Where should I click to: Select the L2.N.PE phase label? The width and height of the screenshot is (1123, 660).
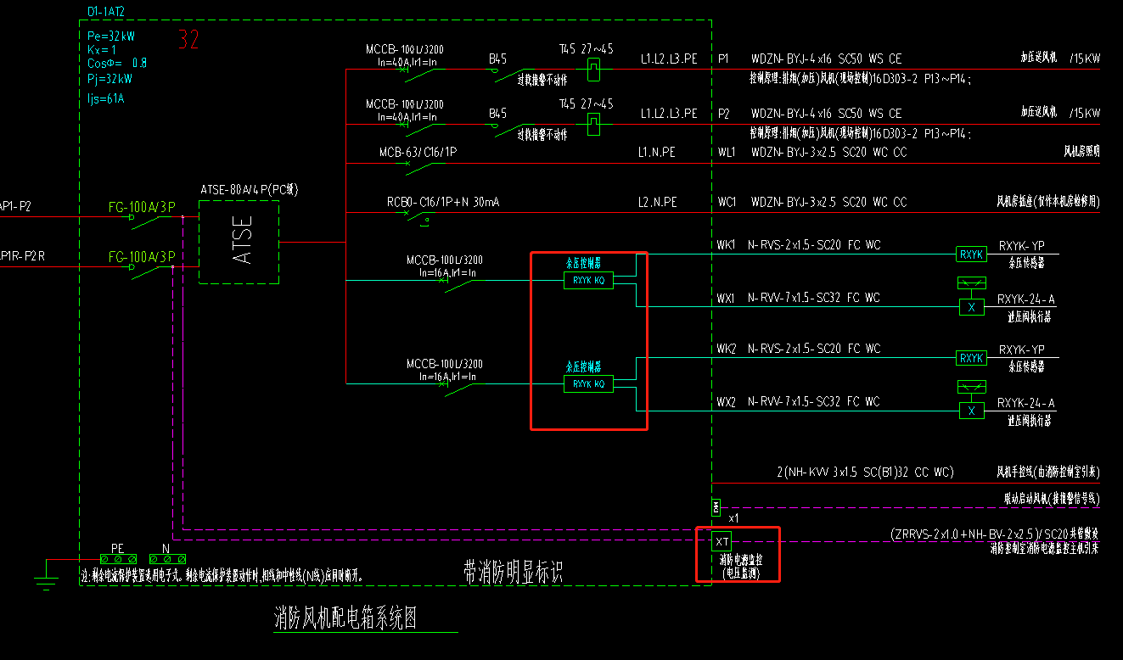pyautogui.click(x=658, y=202)
